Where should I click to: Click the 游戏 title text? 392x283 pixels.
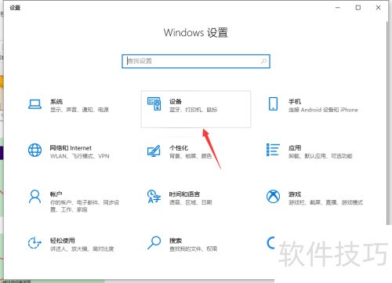click(x=295, y=194)
